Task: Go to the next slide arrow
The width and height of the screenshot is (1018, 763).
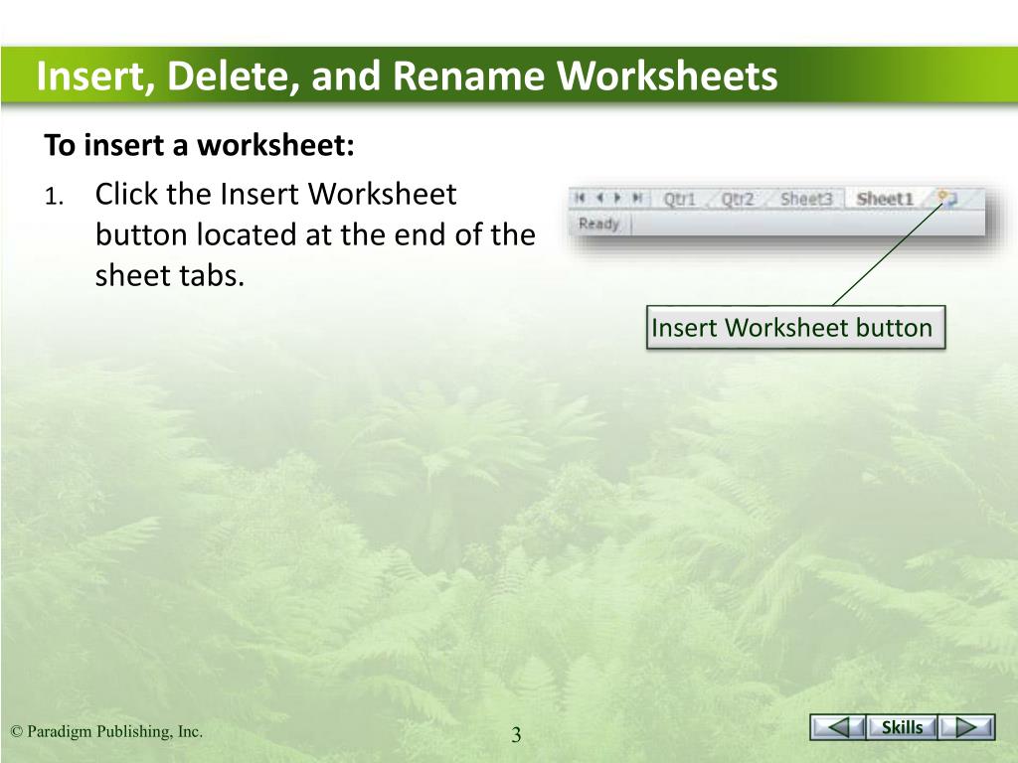Action: tap(967, 727)
